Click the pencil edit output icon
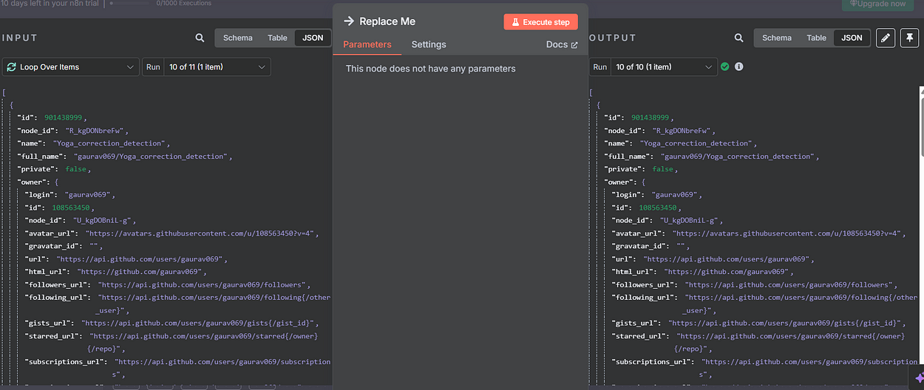This screenshot has height=390, width=924. (886, 38)
